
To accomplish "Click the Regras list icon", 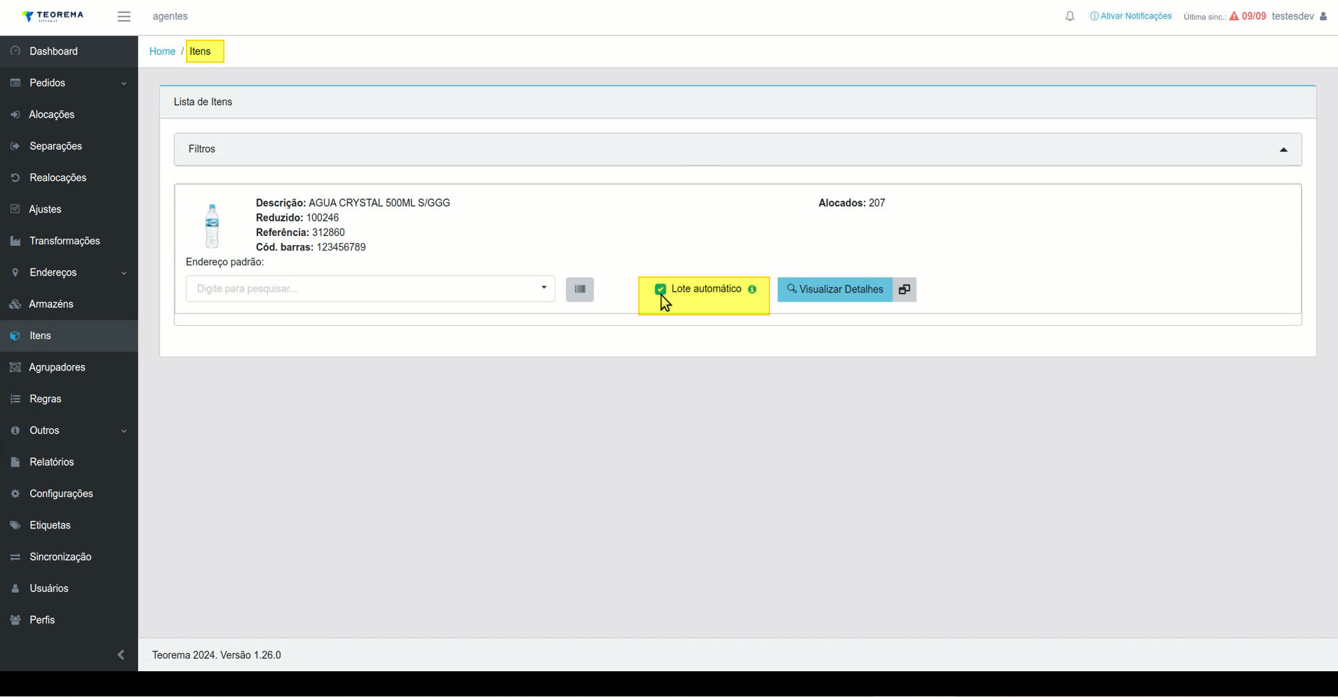I will [15, 399].
